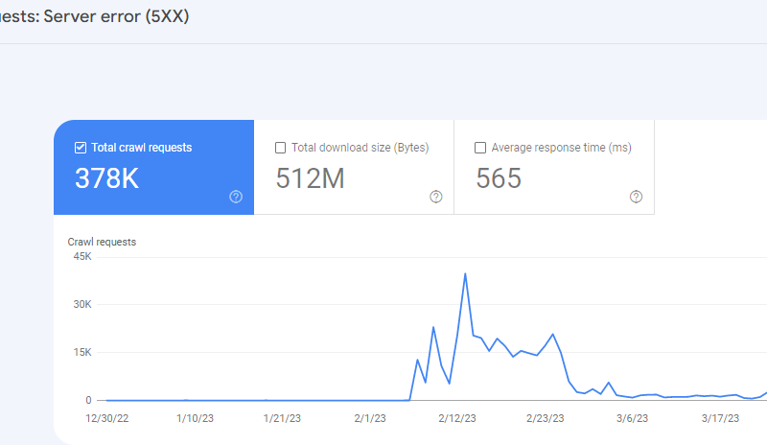The width and height of the screenshot is (767, 445).
Task: Click the 3/6/23 date on the x-axis
Action: 632,418
